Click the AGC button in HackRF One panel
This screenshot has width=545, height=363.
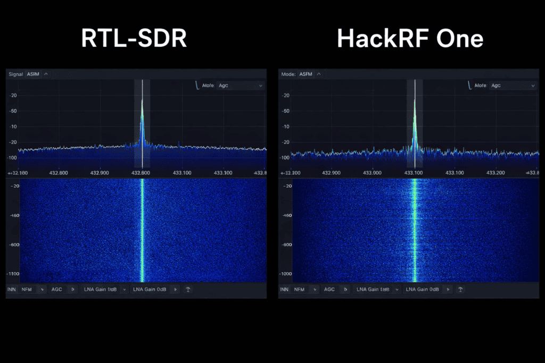click(329, 289)
